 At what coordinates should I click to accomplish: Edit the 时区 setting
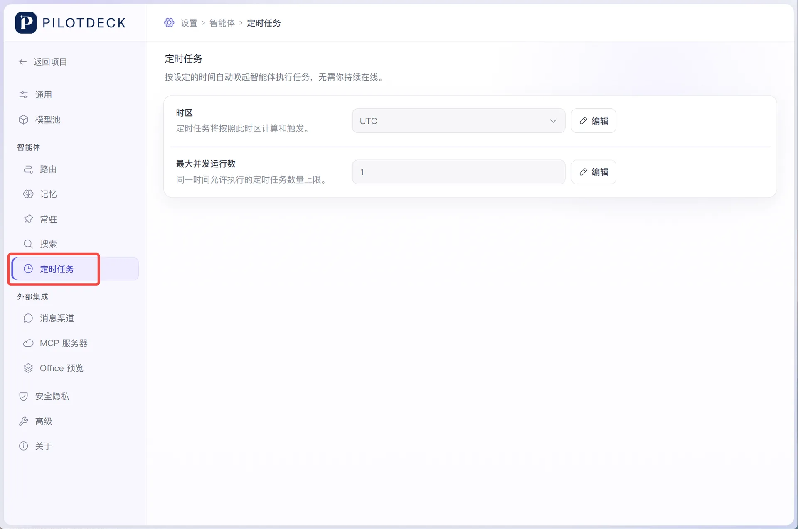(x=594, y=121)
